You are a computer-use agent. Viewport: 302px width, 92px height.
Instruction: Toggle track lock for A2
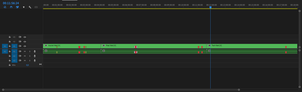pyautogui.click(x=10, y=56)
